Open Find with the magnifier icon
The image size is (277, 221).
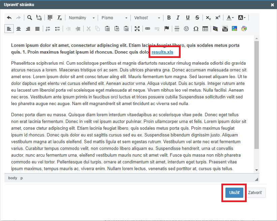(30, 18)
